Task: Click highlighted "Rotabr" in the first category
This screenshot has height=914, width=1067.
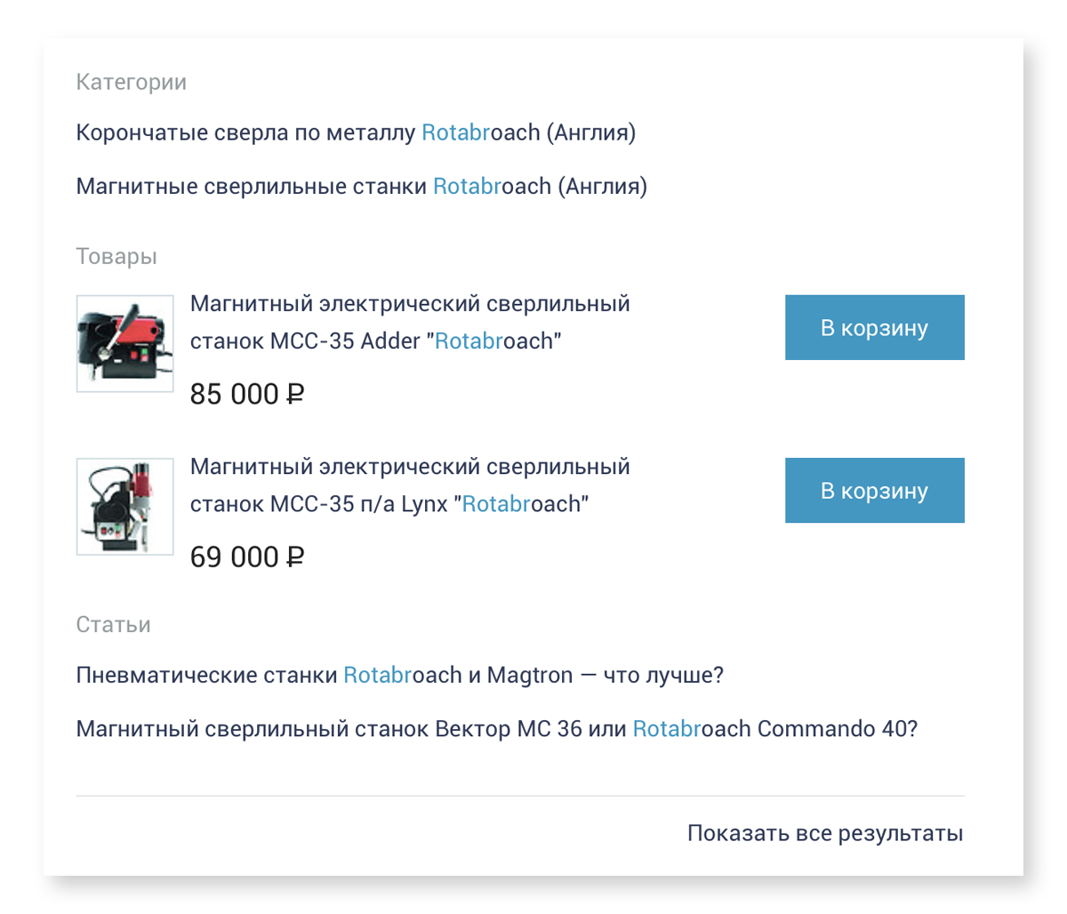Action: pos(456,133)
